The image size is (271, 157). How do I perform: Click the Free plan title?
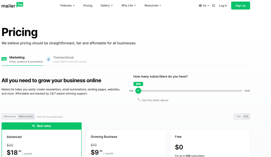(178, 137)
